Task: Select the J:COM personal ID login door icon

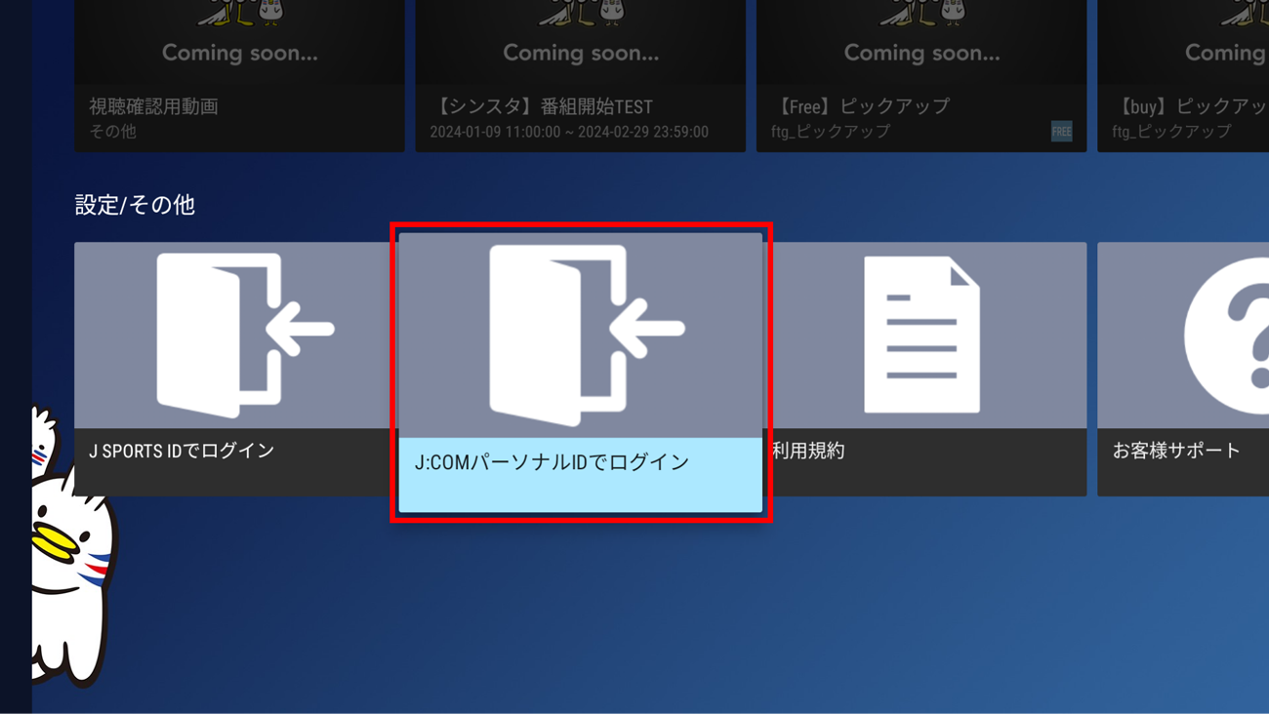Action: 587,335
